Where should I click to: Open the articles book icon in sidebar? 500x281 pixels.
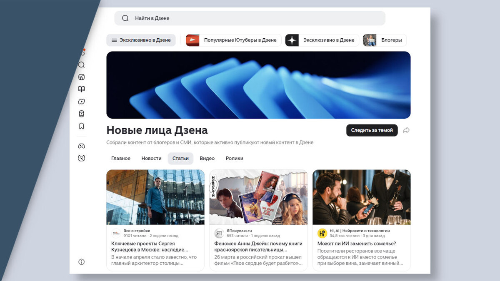click(x=82, y=89)
